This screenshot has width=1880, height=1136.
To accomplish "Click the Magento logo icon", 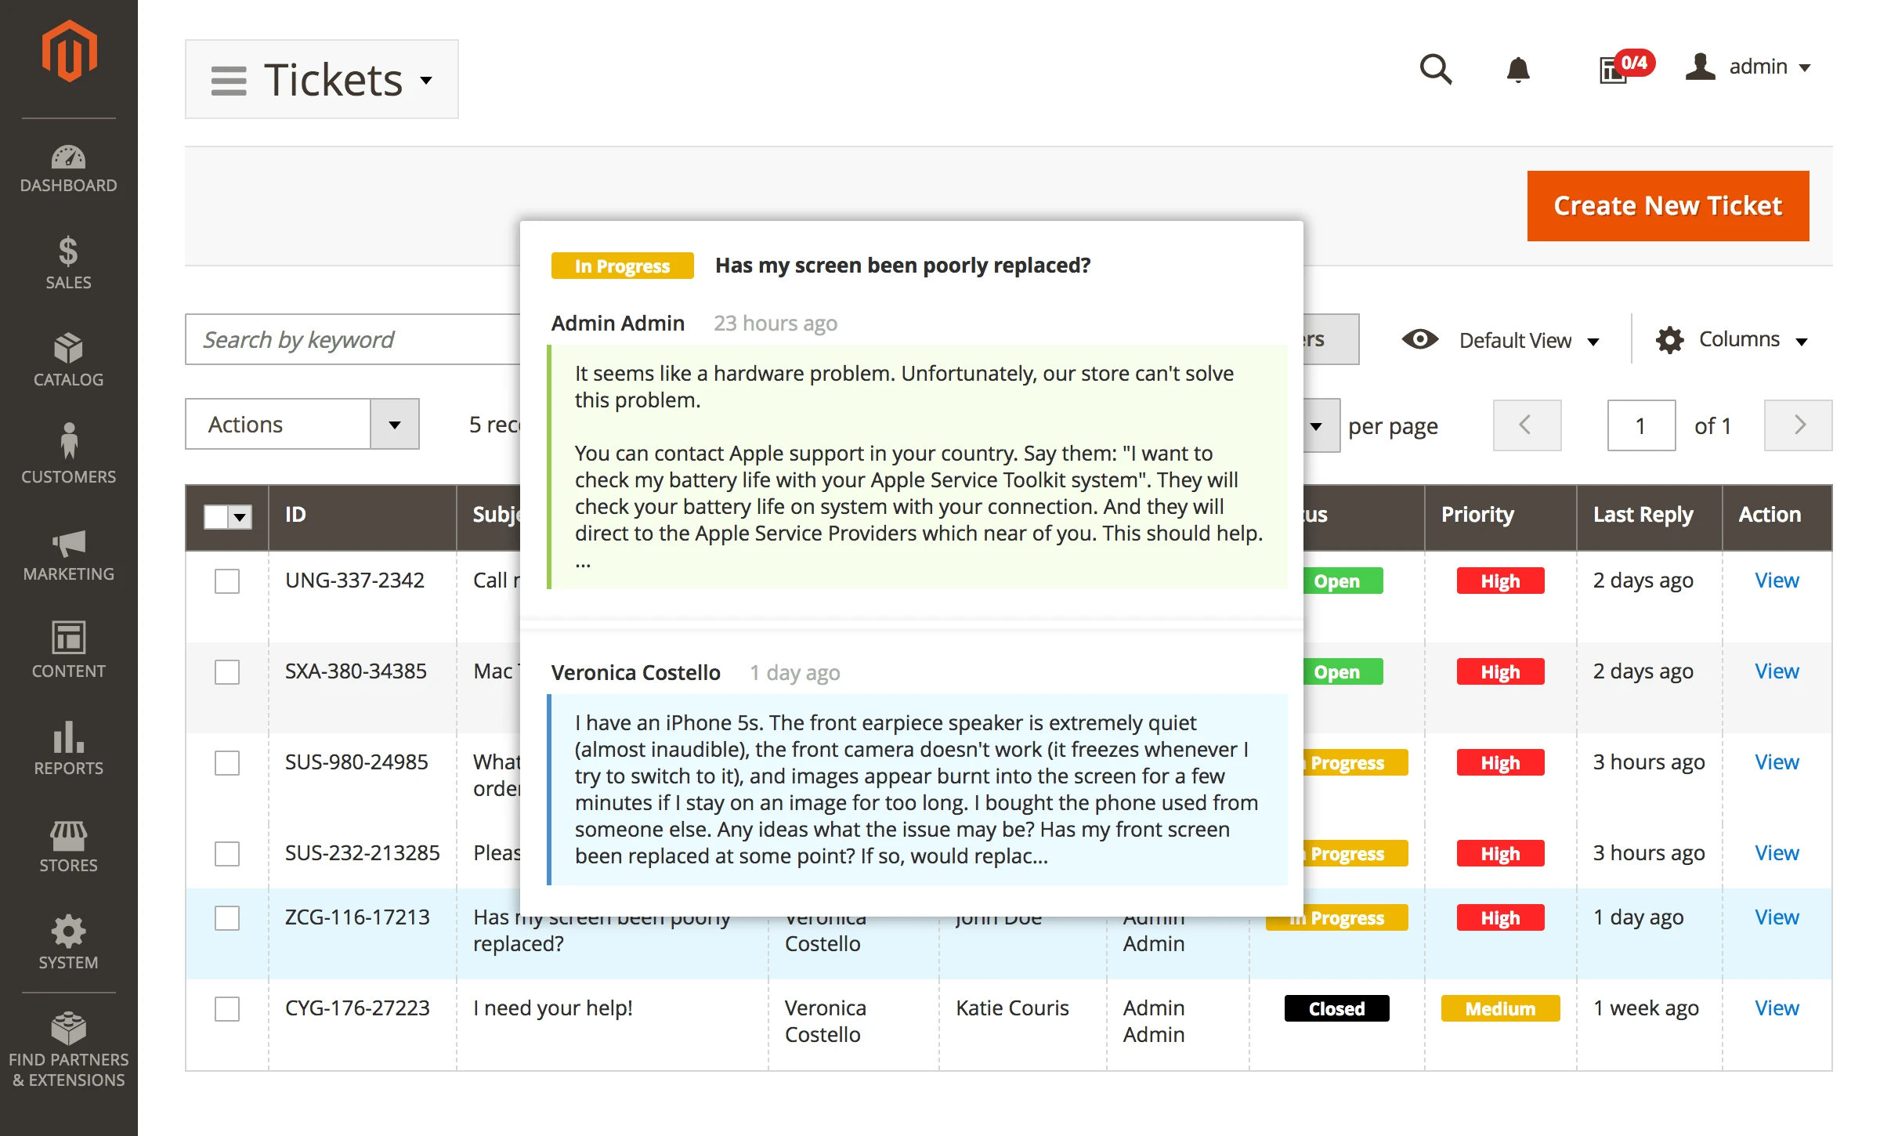I will [69, 52].
